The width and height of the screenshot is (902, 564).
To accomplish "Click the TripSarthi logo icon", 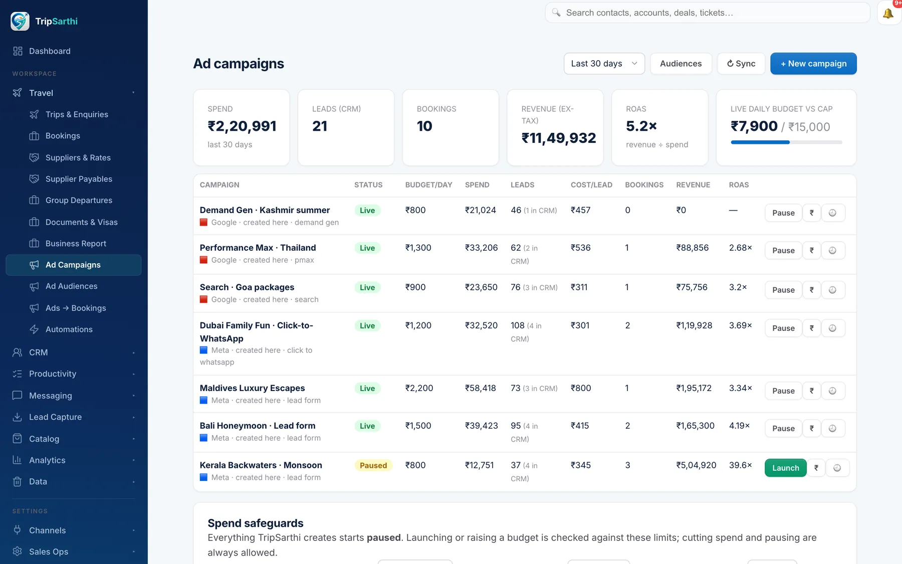I will tap(20, 21).
